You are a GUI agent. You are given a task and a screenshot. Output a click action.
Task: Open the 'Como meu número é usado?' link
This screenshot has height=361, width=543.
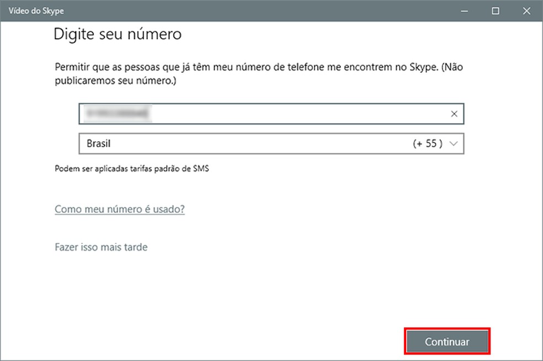120,210
